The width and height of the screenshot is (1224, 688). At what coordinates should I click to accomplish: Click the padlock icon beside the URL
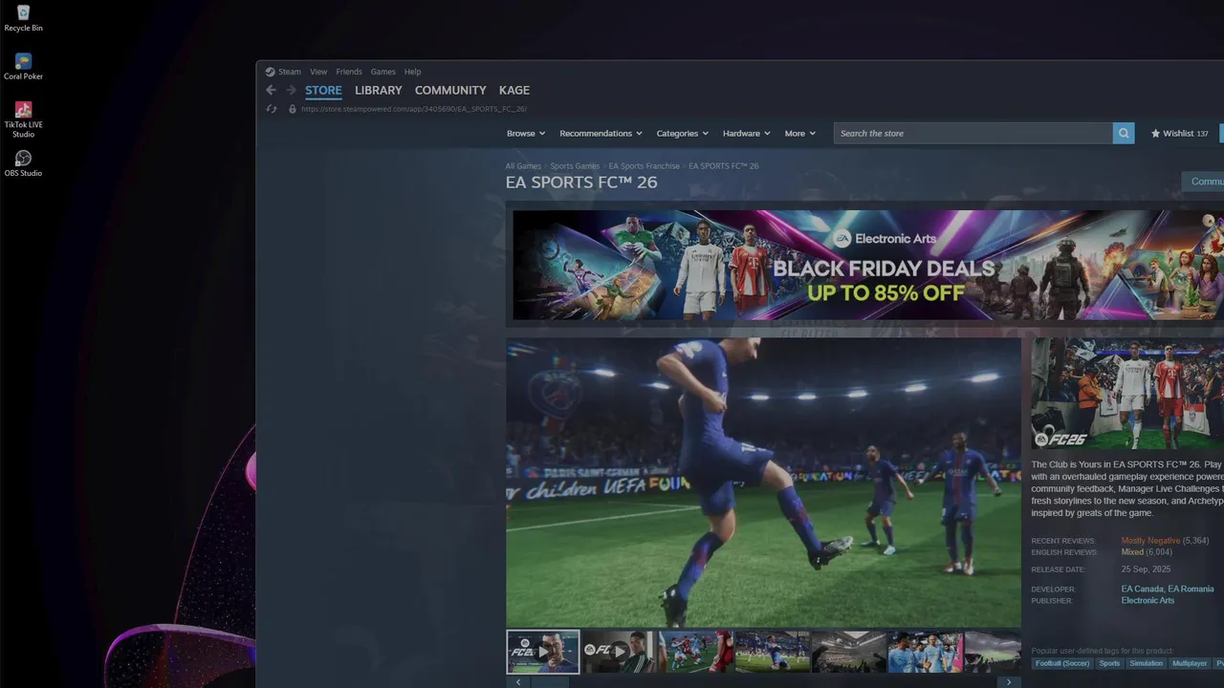tap(293, 109)
